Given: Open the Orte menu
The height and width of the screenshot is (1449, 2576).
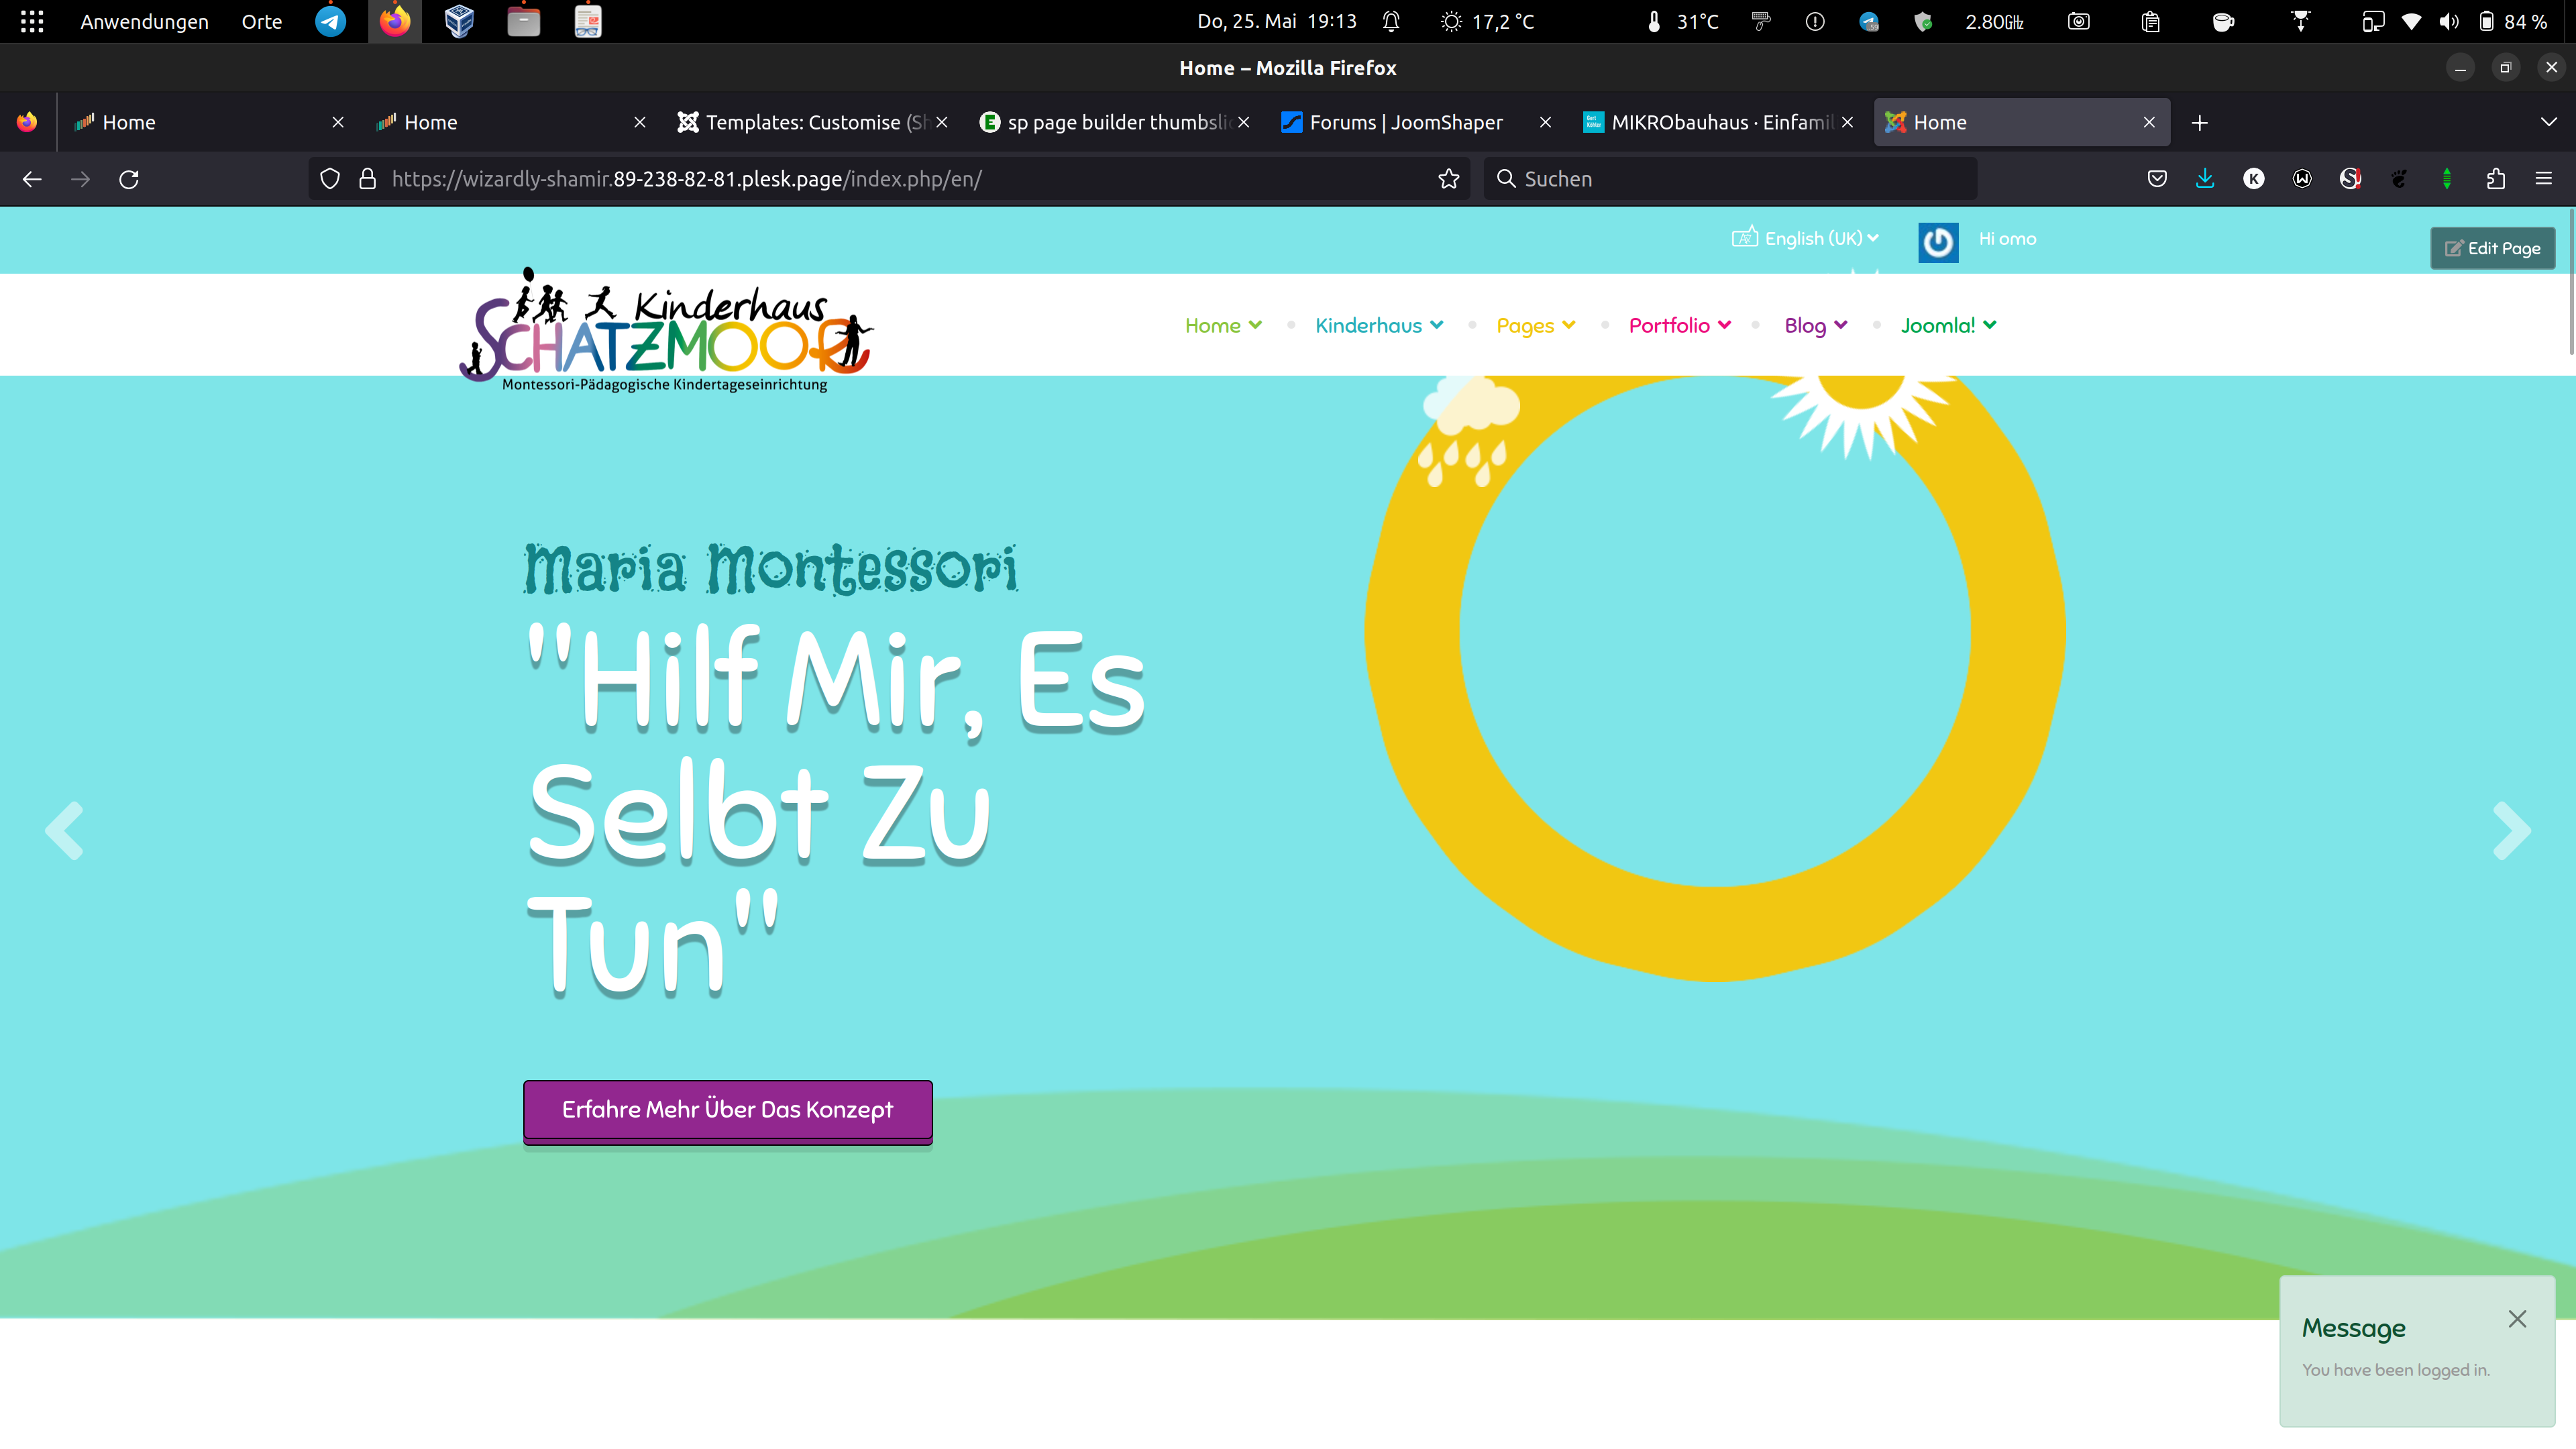Looking at the screenshot, I should pos(262,21).
